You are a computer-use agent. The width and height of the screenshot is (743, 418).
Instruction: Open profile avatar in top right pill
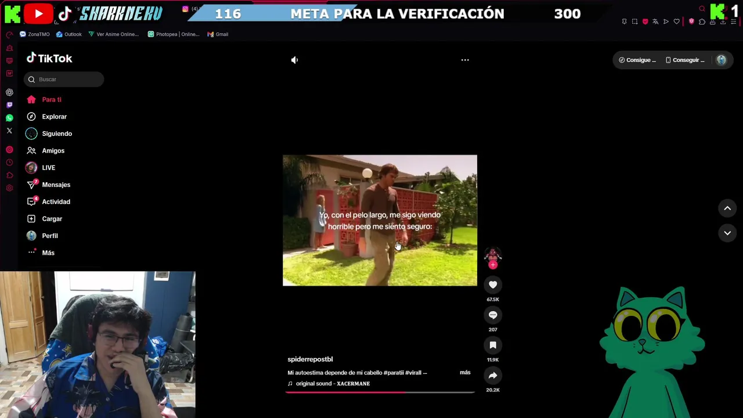click(x=721, y=60)
